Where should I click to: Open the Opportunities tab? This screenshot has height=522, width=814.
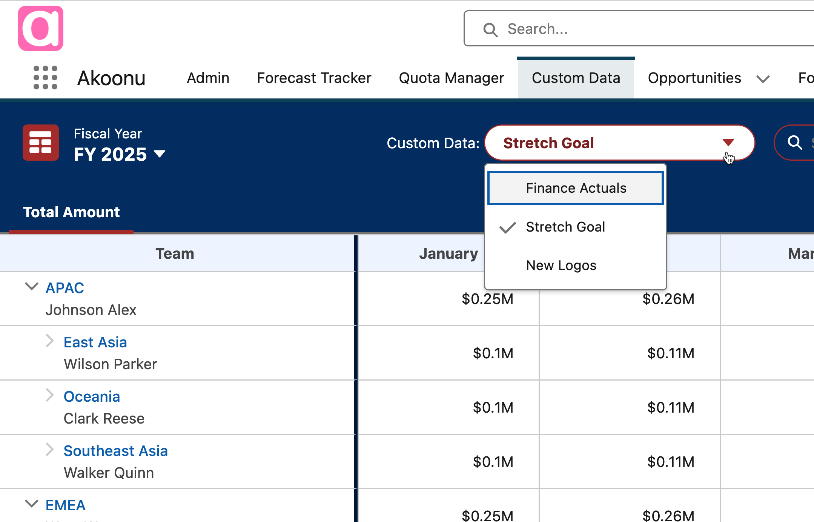click(694, 78)
